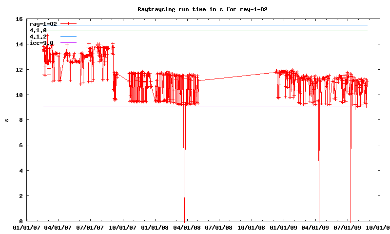Select the 4.1.0 legend label
The width and height of the screenshot is (390, 234).
(38, 30)
